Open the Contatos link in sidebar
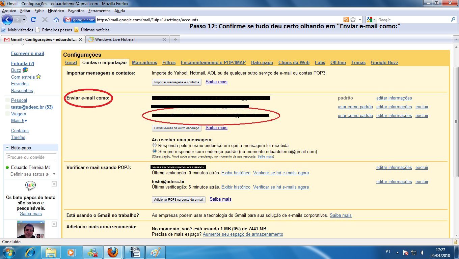The width and height of the screenshot is (459, 259). (x=20, y=131)
